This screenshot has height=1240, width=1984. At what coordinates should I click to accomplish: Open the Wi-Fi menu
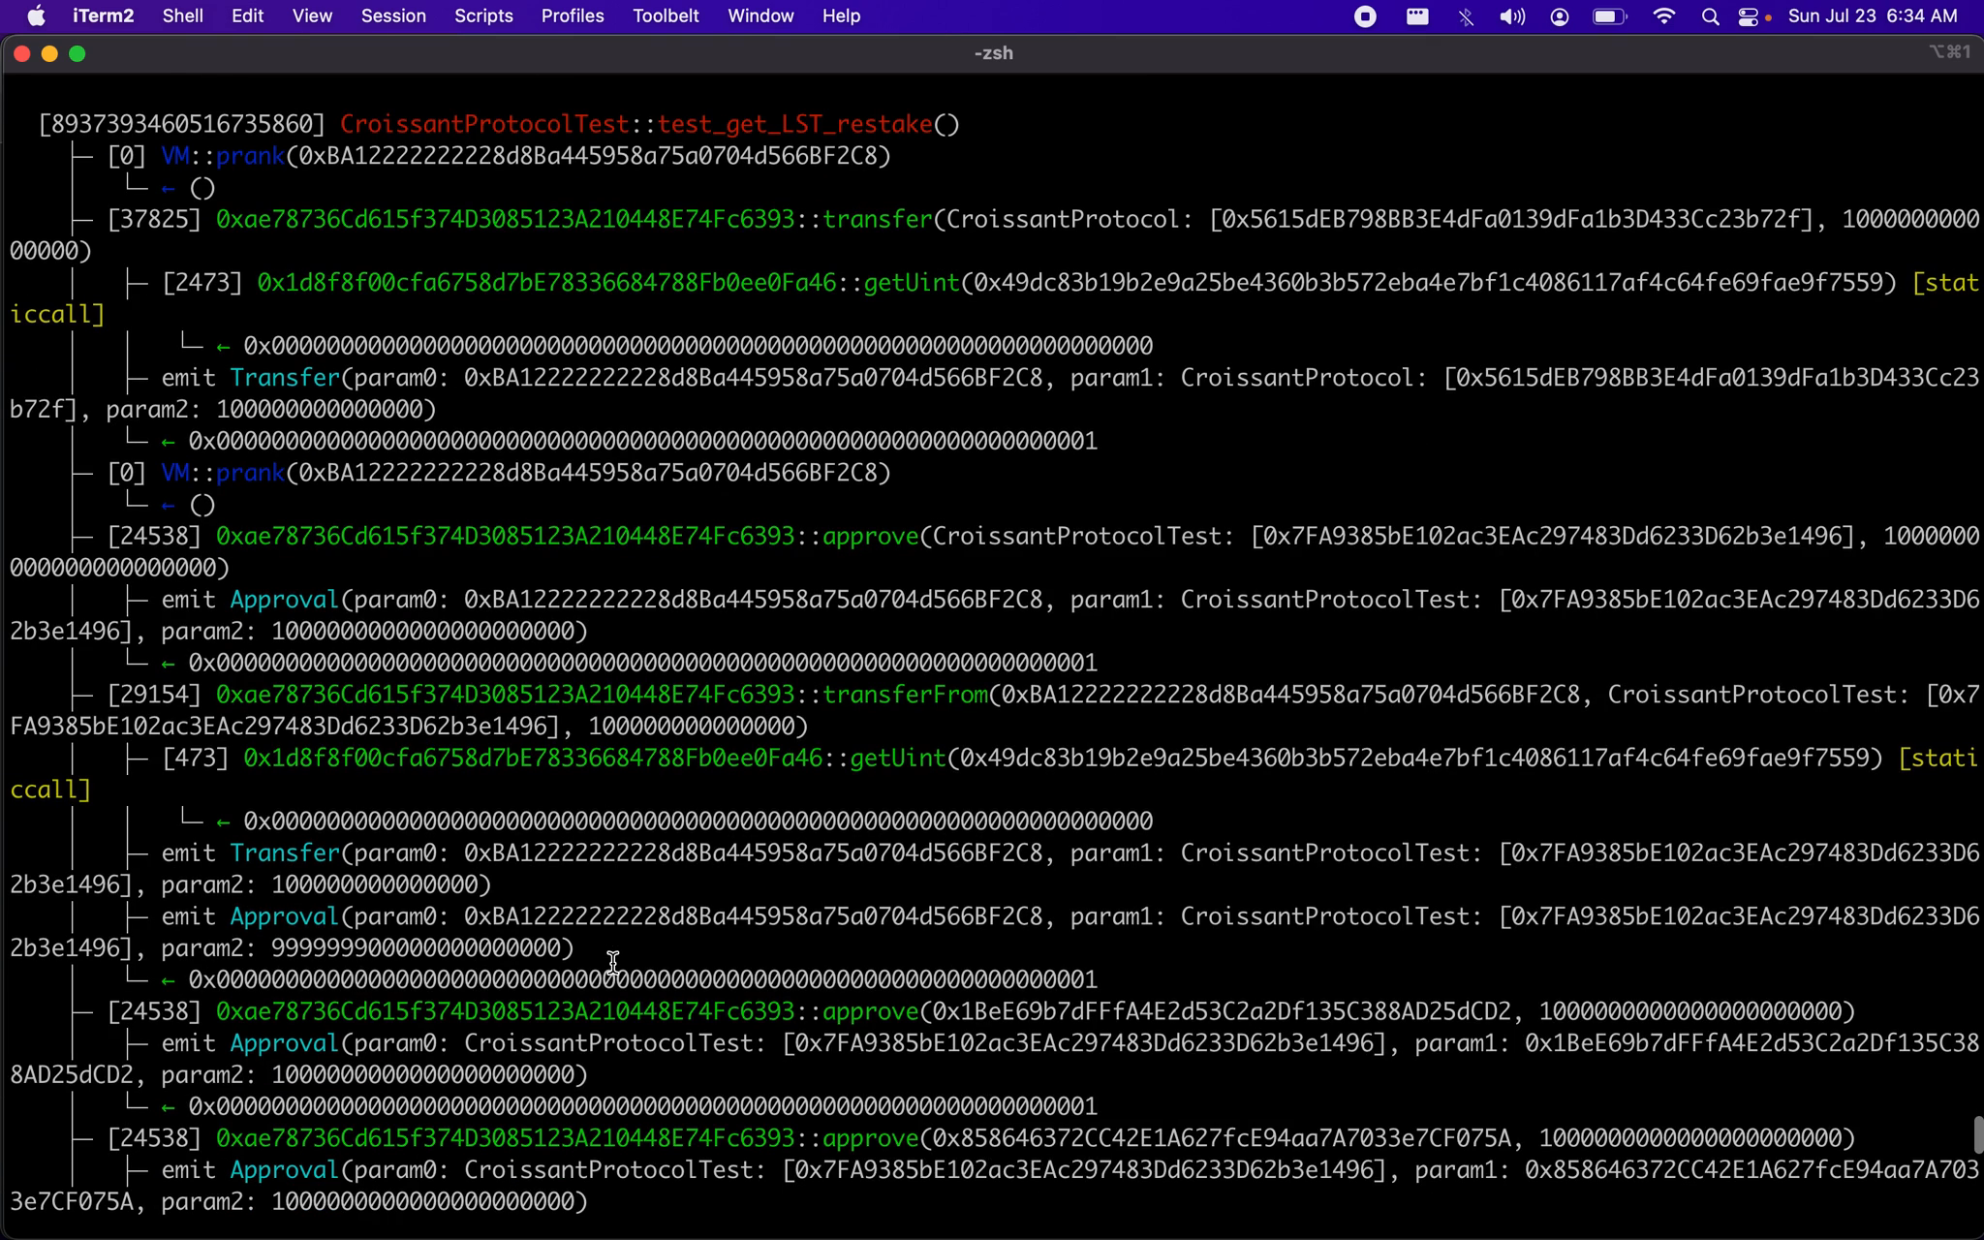point(1664,16)
